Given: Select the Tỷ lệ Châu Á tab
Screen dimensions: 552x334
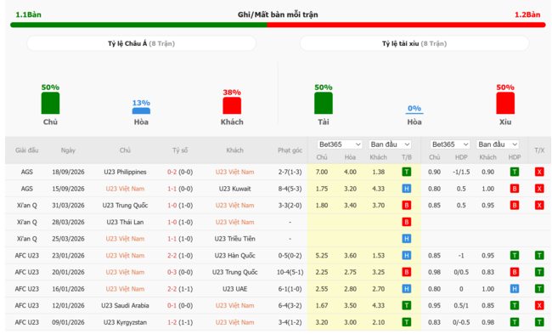Looking at the screenshot, I should (141, 43).
